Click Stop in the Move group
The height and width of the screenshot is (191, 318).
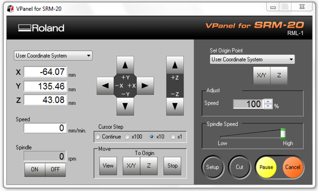172,166
